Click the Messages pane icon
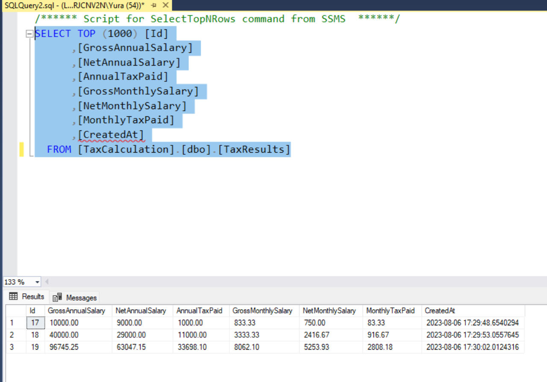The height and width of the screenshot is (382, 547). [57, 297]
